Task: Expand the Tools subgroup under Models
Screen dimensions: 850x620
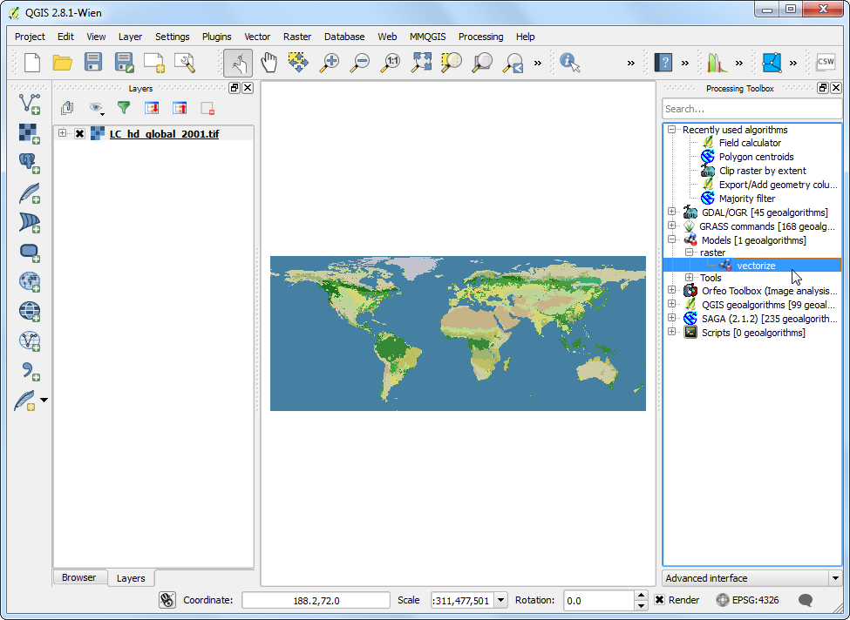Action: 689,277
